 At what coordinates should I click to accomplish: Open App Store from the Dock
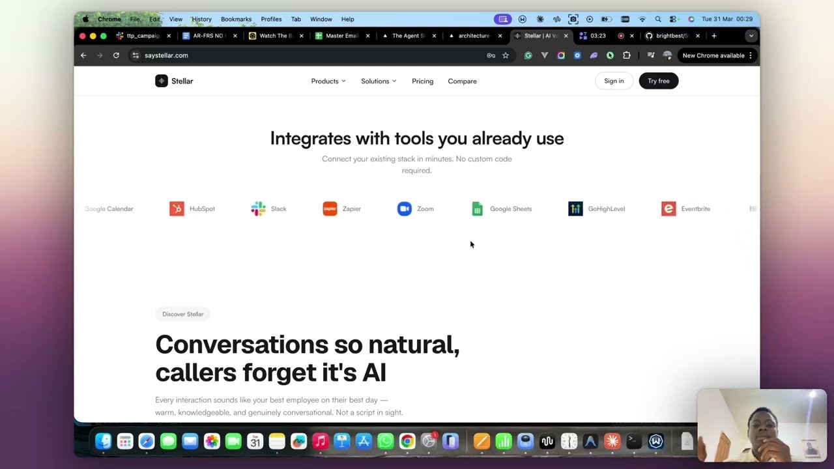coord(364,442)
